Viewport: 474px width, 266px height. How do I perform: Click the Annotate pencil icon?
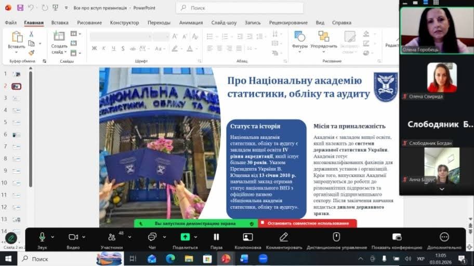[x=284, y=237]
